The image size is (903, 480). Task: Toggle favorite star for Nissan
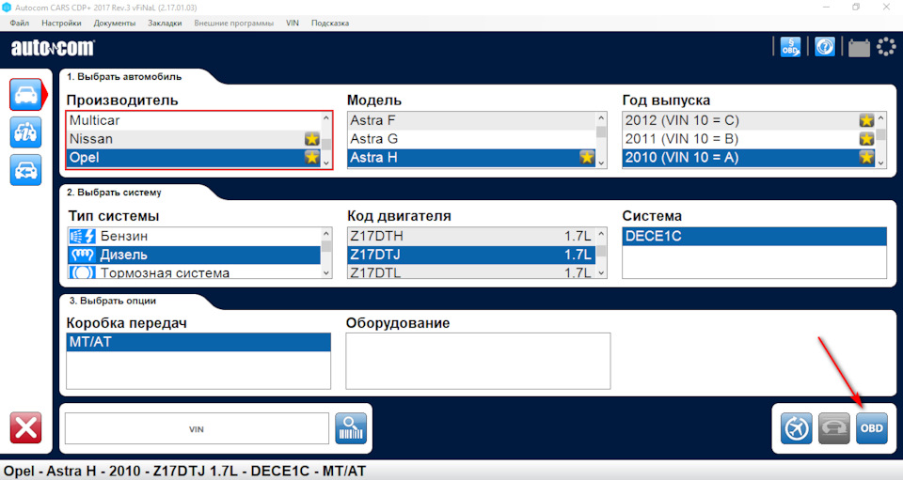[x=312, y=138]
